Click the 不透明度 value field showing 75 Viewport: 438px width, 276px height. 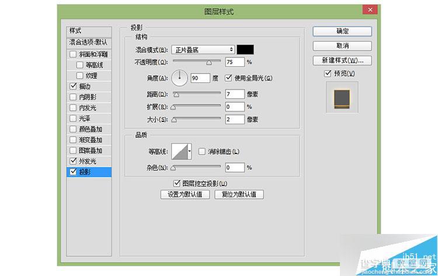pyautogui.click(x=235, y=62)
